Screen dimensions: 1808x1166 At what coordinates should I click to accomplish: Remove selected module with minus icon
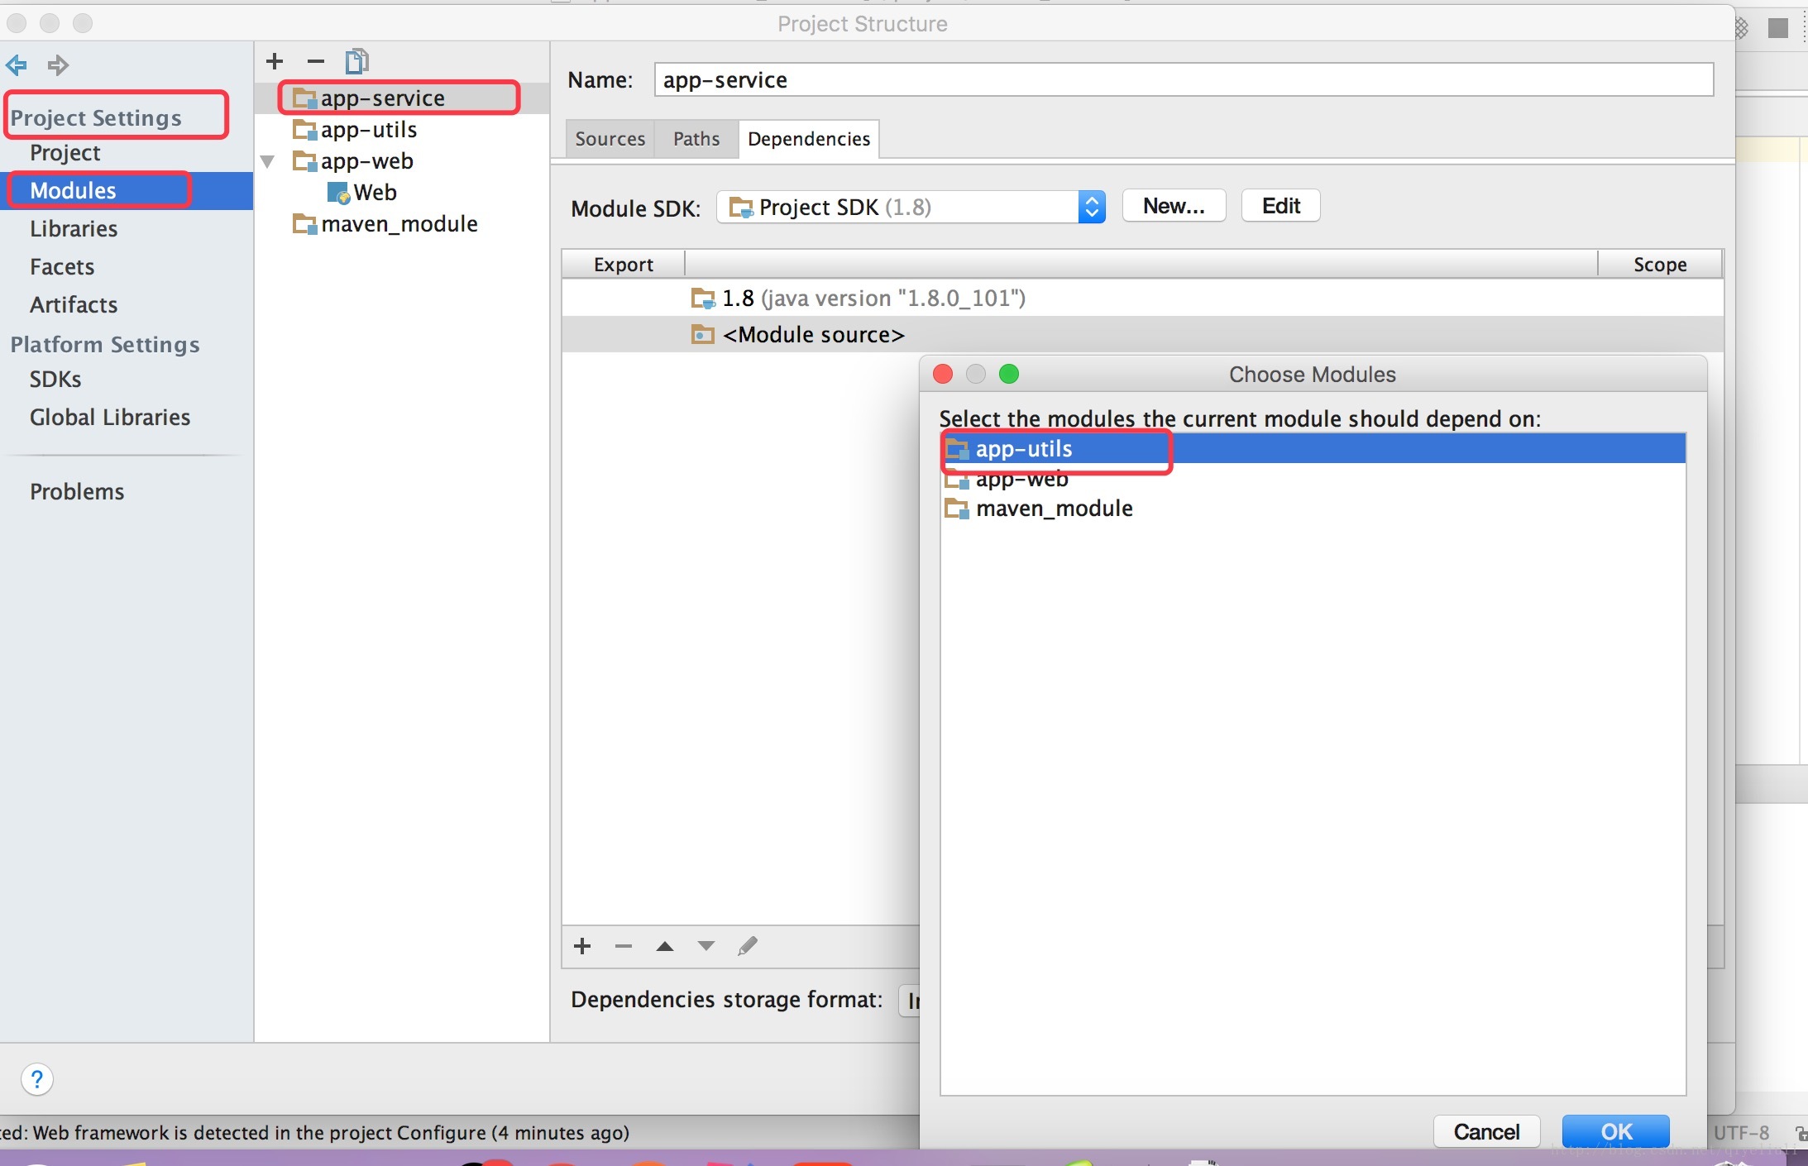[316, 61]
